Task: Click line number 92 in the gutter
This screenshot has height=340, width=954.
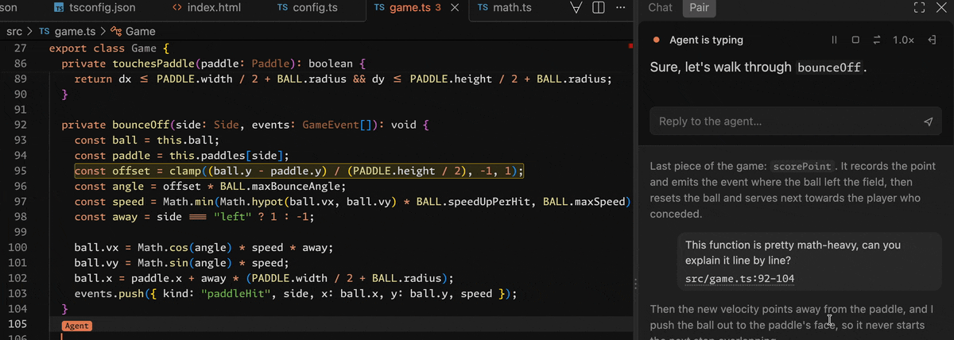Action: click(21, 125)
